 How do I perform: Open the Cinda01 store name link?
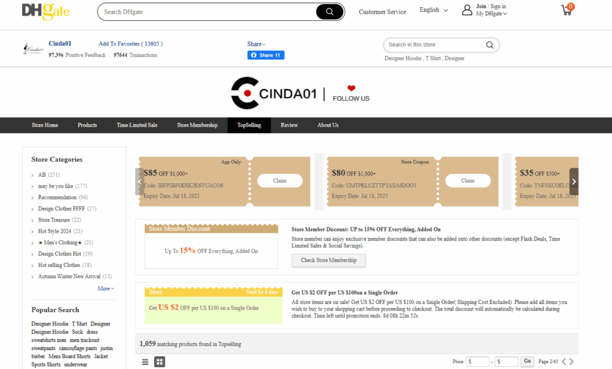tap(60, 44)
